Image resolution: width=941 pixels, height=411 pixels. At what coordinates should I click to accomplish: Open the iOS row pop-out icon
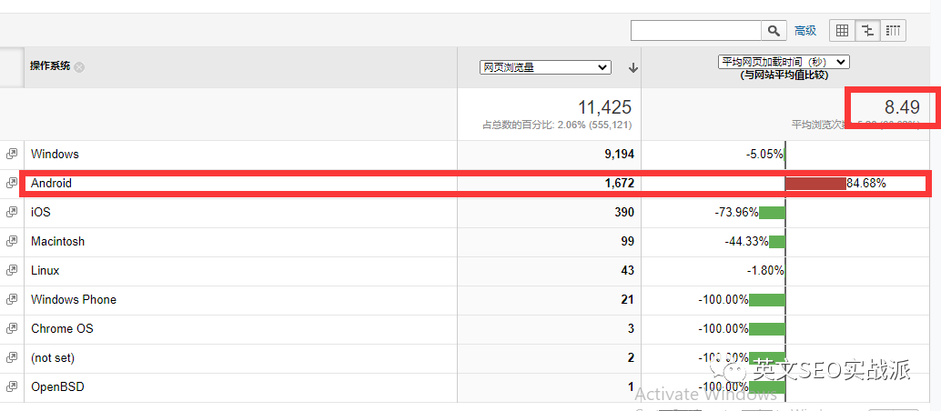click(12, 212)
